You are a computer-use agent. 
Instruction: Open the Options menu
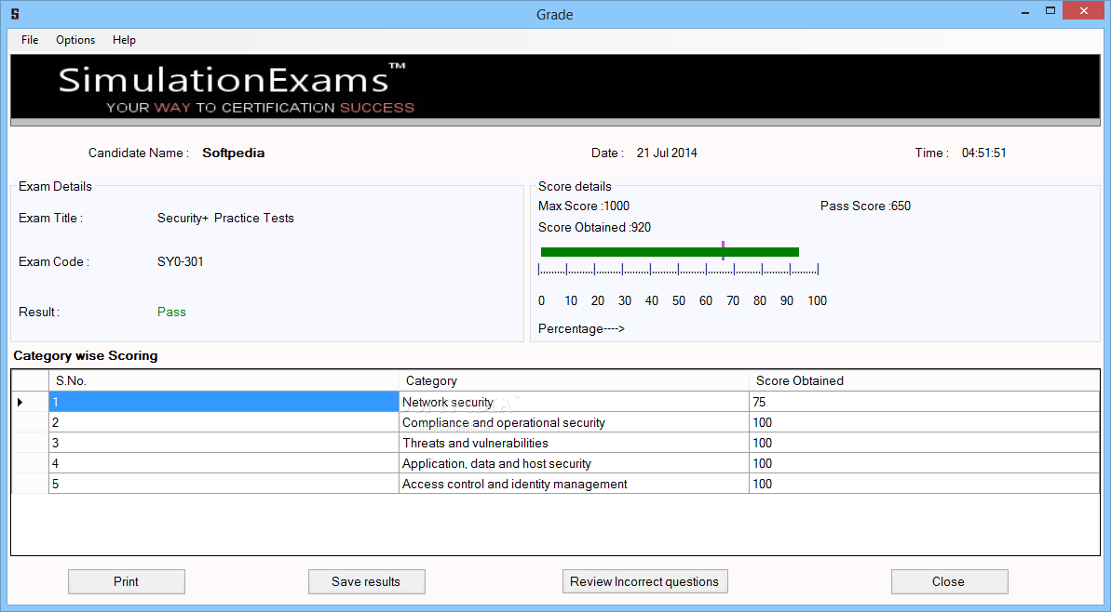click(x=75, y=40)
